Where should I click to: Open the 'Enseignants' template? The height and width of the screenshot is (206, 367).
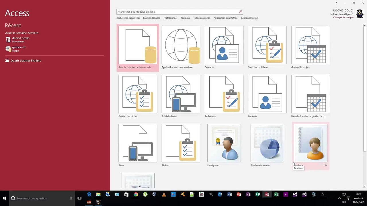(224, 145)
